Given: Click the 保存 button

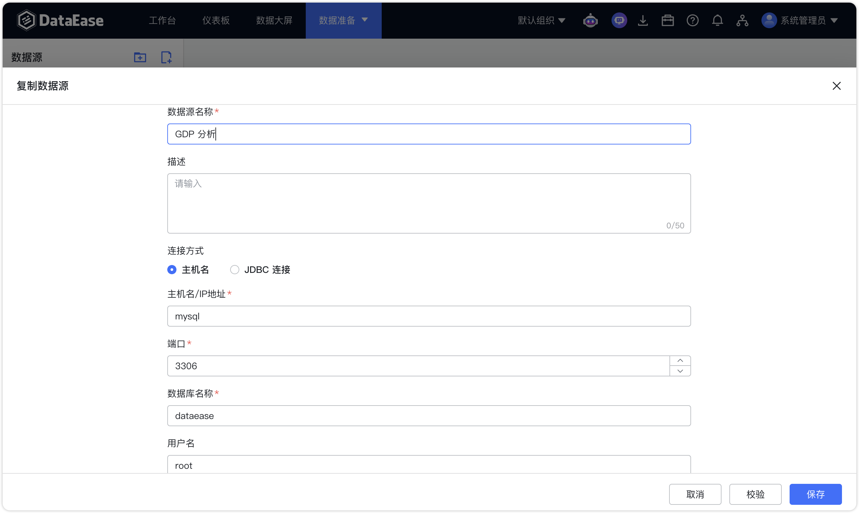Looking at the screenshot, I should click(x=815, y=494).
